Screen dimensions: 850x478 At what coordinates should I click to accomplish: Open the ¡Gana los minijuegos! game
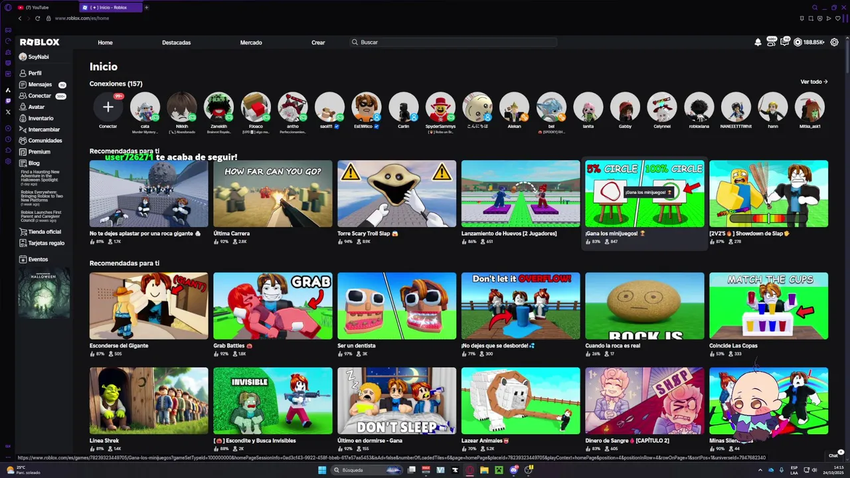(x=644, y=194)
